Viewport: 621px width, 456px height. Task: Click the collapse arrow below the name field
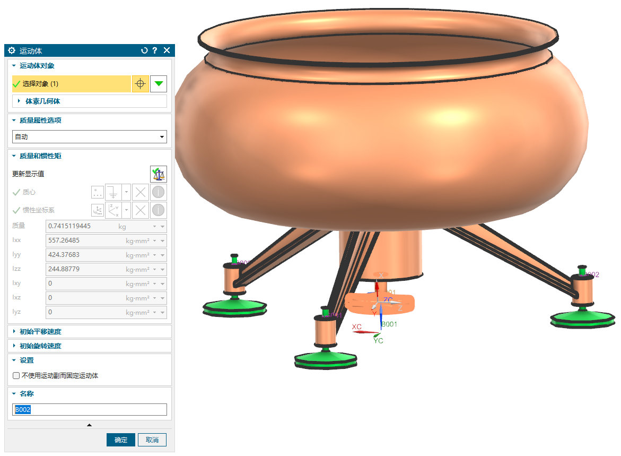coord(89,425)
